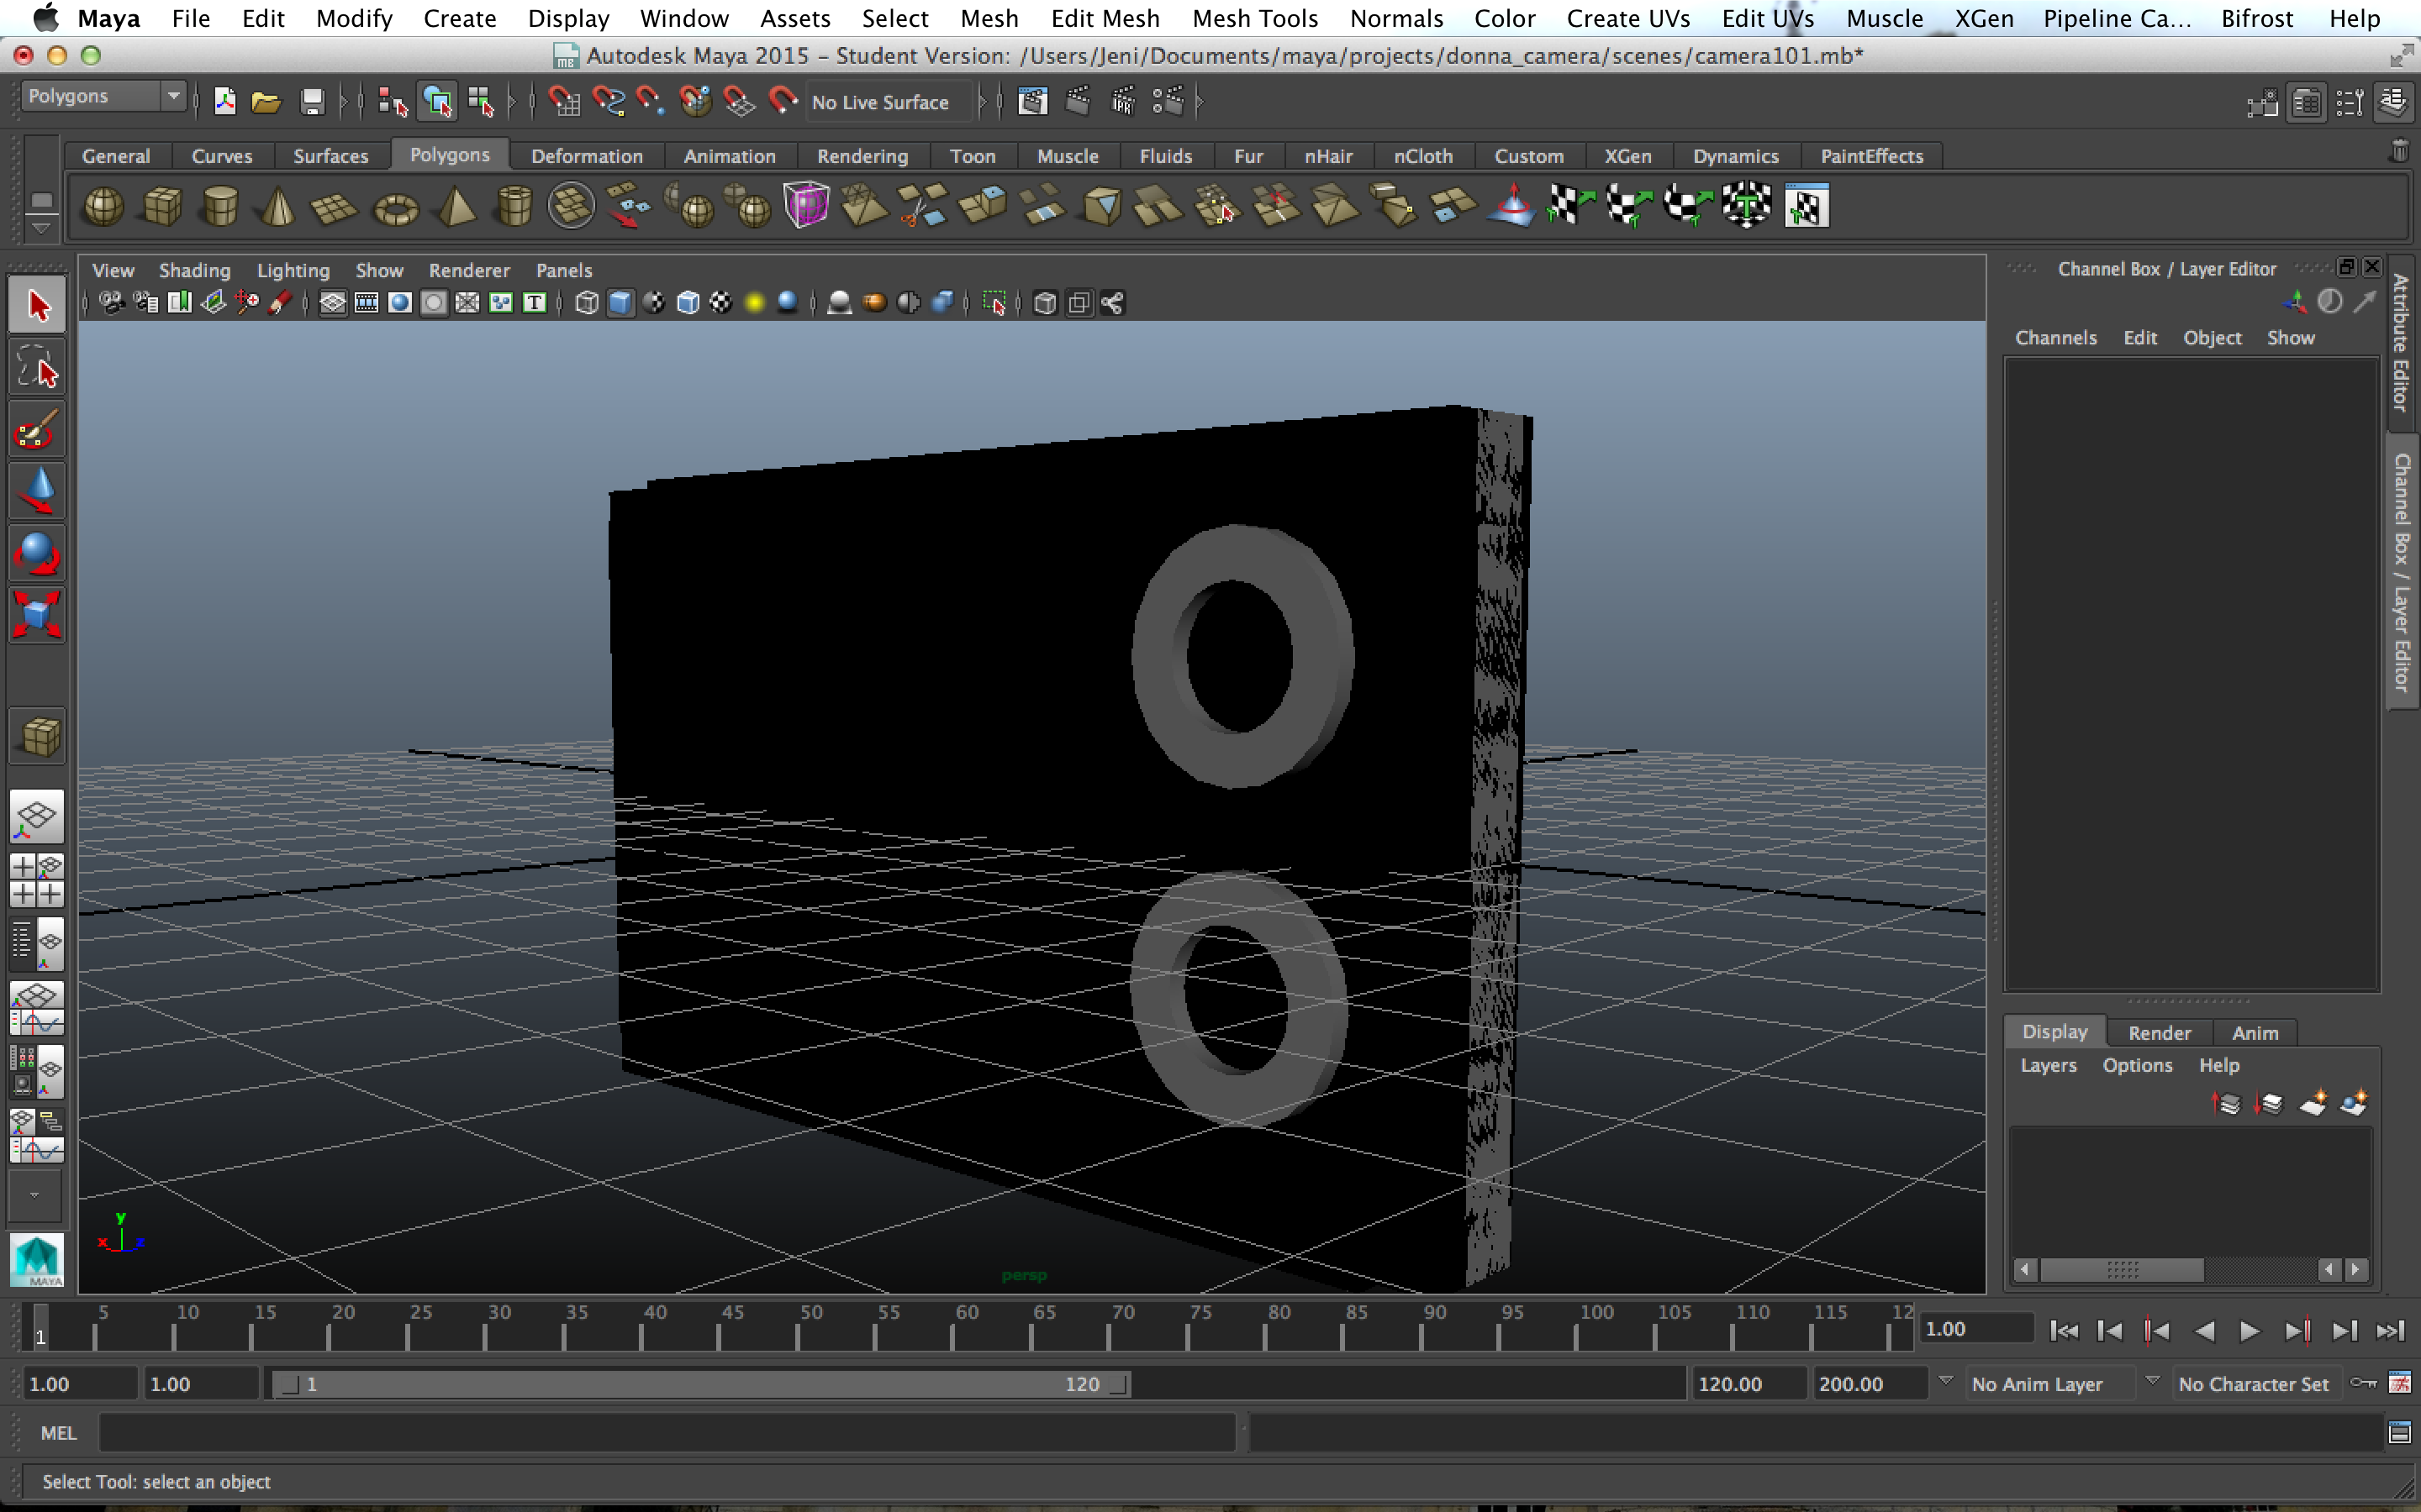Click the Channels menu in the Channel Box

tap(2056, 337)
